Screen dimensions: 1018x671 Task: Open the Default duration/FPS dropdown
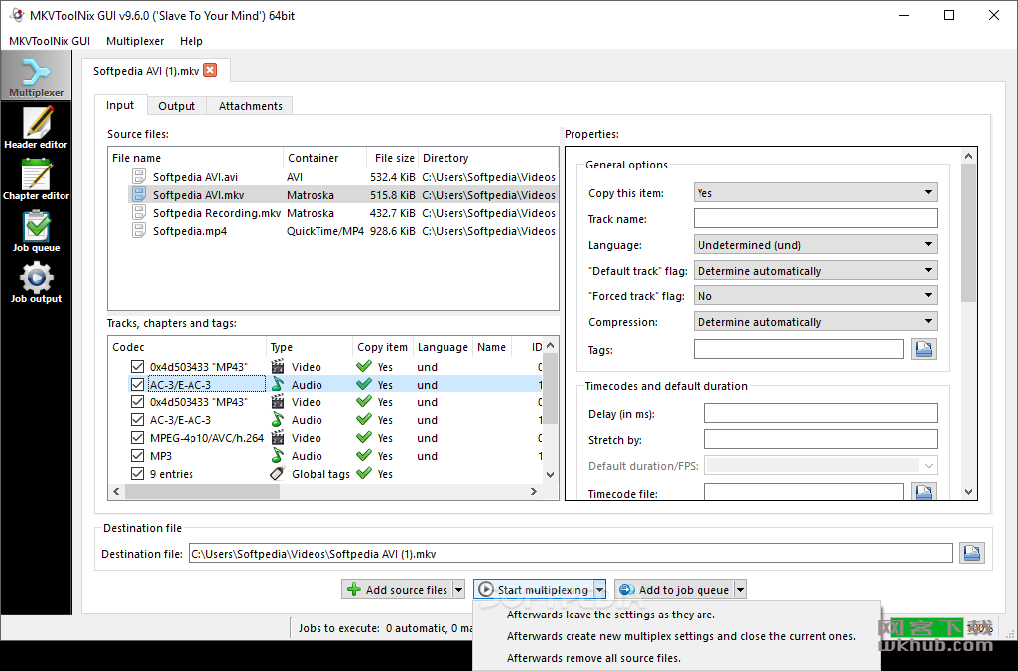[x=821, y=466]
